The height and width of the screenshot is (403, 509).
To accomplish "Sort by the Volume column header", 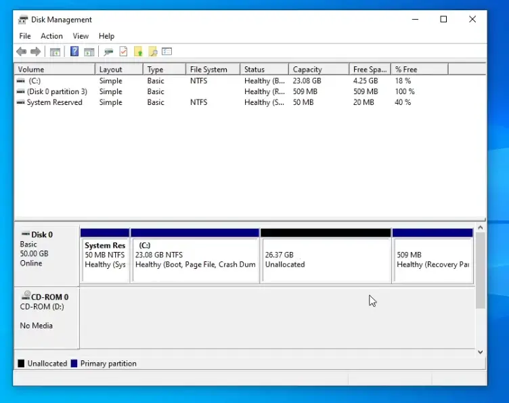I will click(55, 70).
